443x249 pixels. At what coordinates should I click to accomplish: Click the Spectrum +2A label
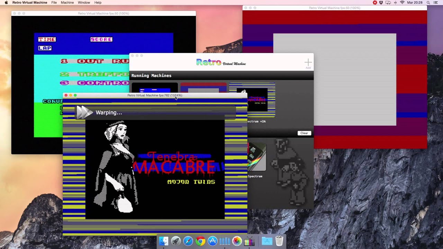click(x=257, y=121)
